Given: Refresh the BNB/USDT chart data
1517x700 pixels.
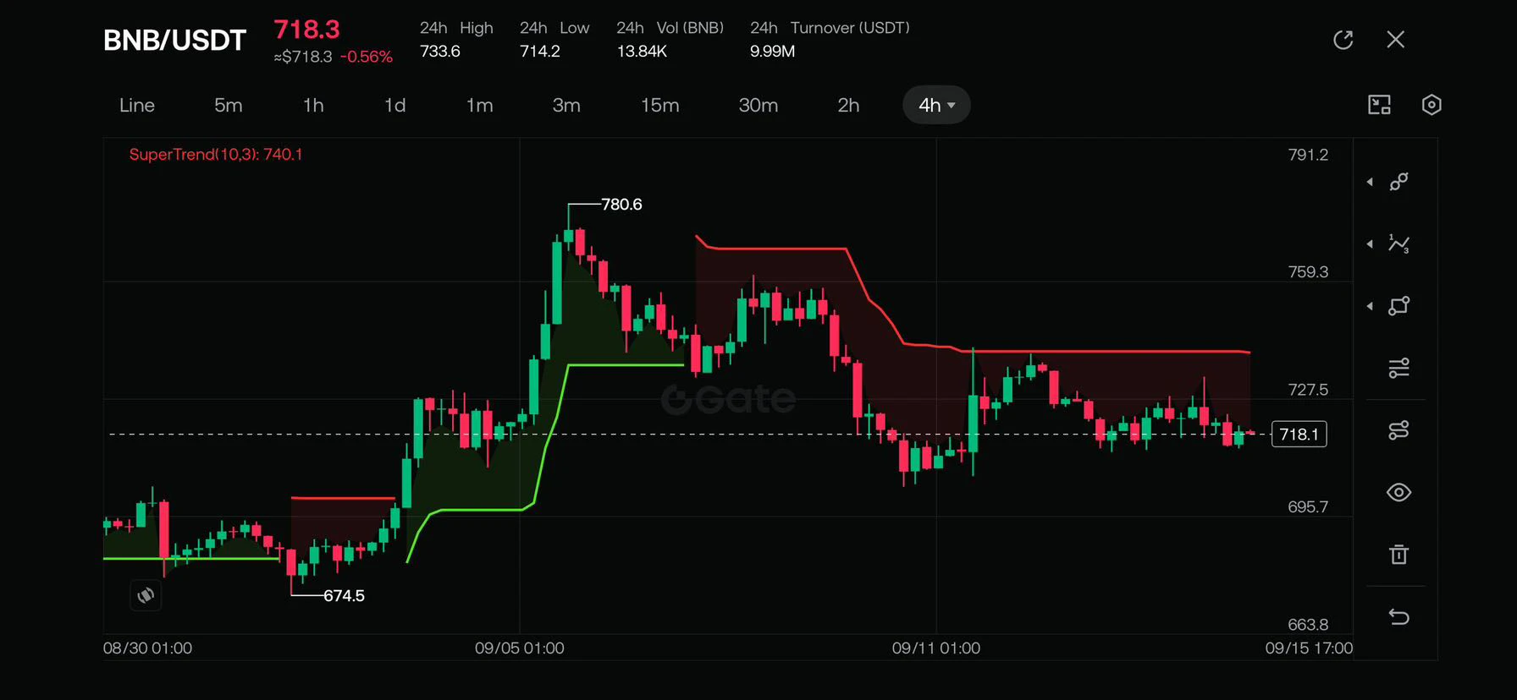Looking at the screenshot, I should pyautogui.click(x=1343, y=40).
